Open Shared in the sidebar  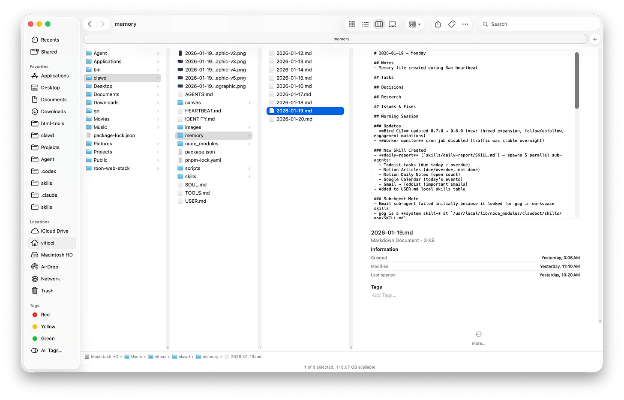pos(51,52)
